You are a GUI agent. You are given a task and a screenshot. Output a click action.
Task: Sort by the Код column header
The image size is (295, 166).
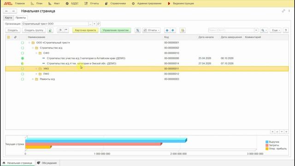(x=166, y=37)
